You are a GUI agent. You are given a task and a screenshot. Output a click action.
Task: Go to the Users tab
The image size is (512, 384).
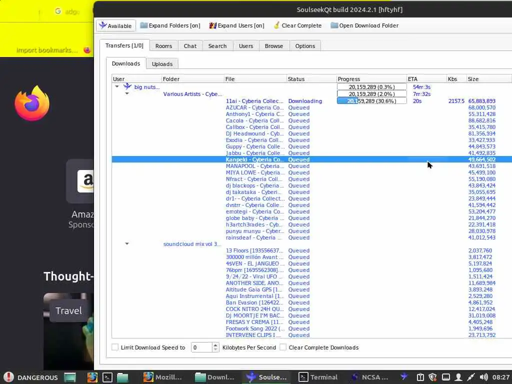click(246, 46)
